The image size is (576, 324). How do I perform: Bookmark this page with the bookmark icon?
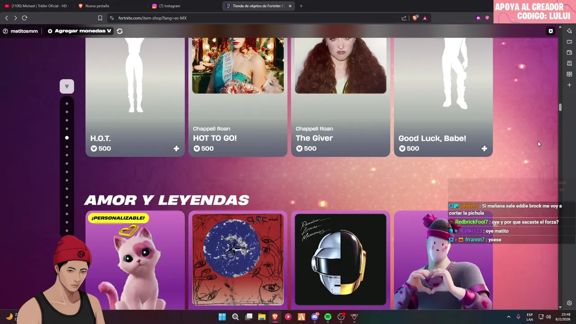coord(100,18)
